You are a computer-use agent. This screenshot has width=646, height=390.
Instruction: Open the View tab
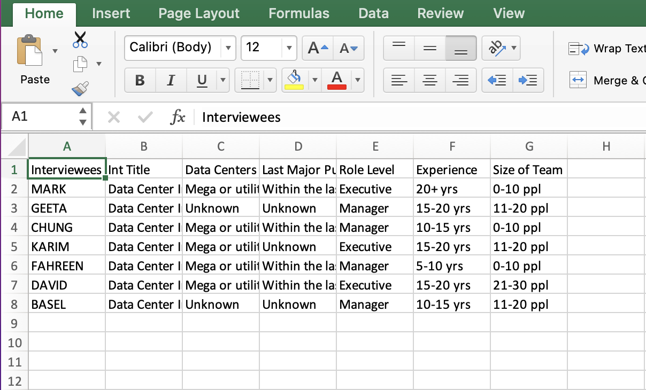click(509, 13)
